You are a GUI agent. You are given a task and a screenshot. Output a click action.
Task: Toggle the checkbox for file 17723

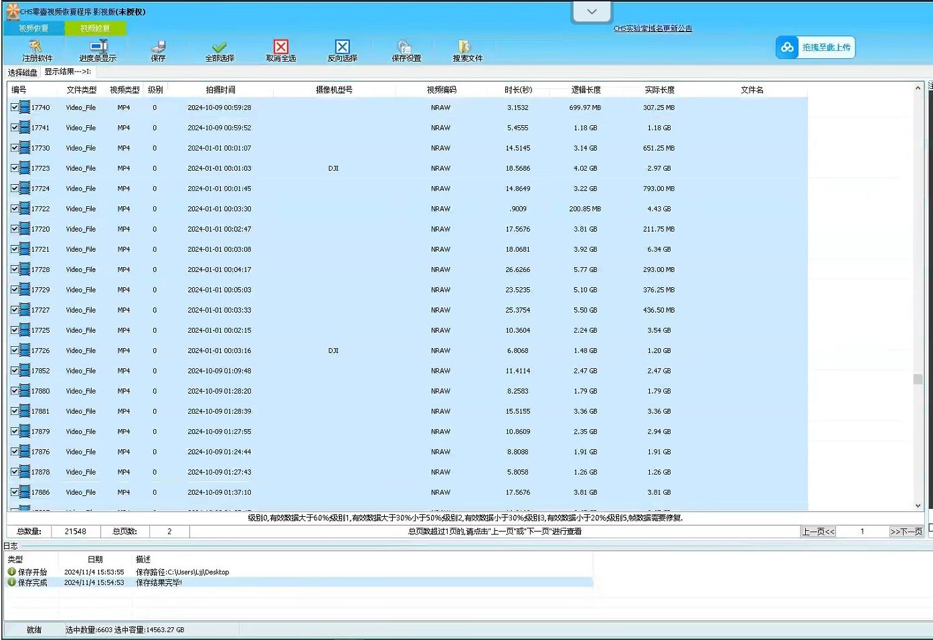15,168
